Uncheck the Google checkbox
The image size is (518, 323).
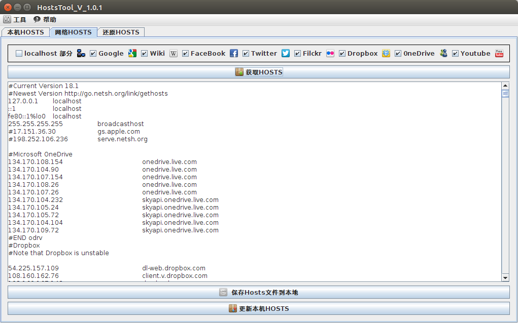coord(93,53)
